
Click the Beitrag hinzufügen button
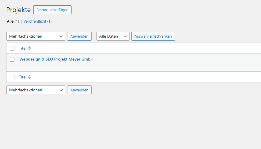coord(52,10)
